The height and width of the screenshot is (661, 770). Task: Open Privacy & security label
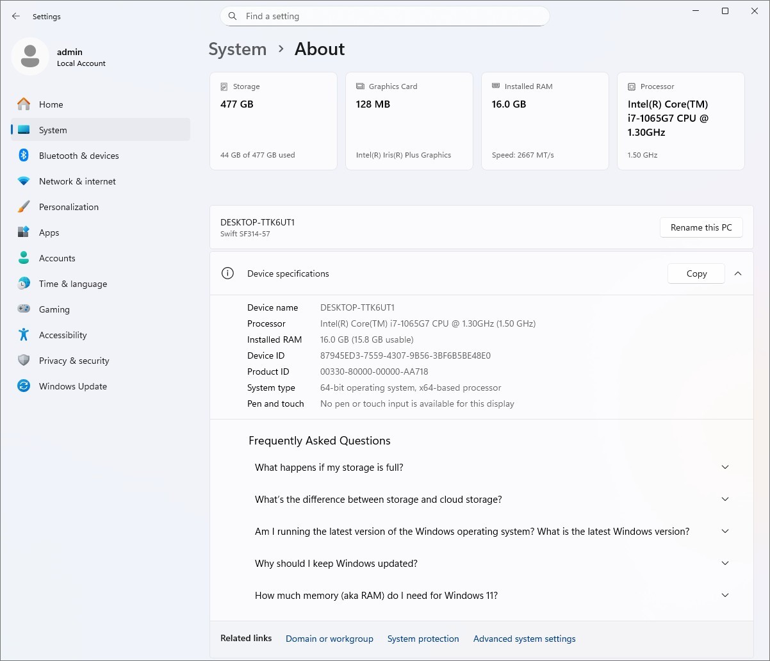coord(74,361)
